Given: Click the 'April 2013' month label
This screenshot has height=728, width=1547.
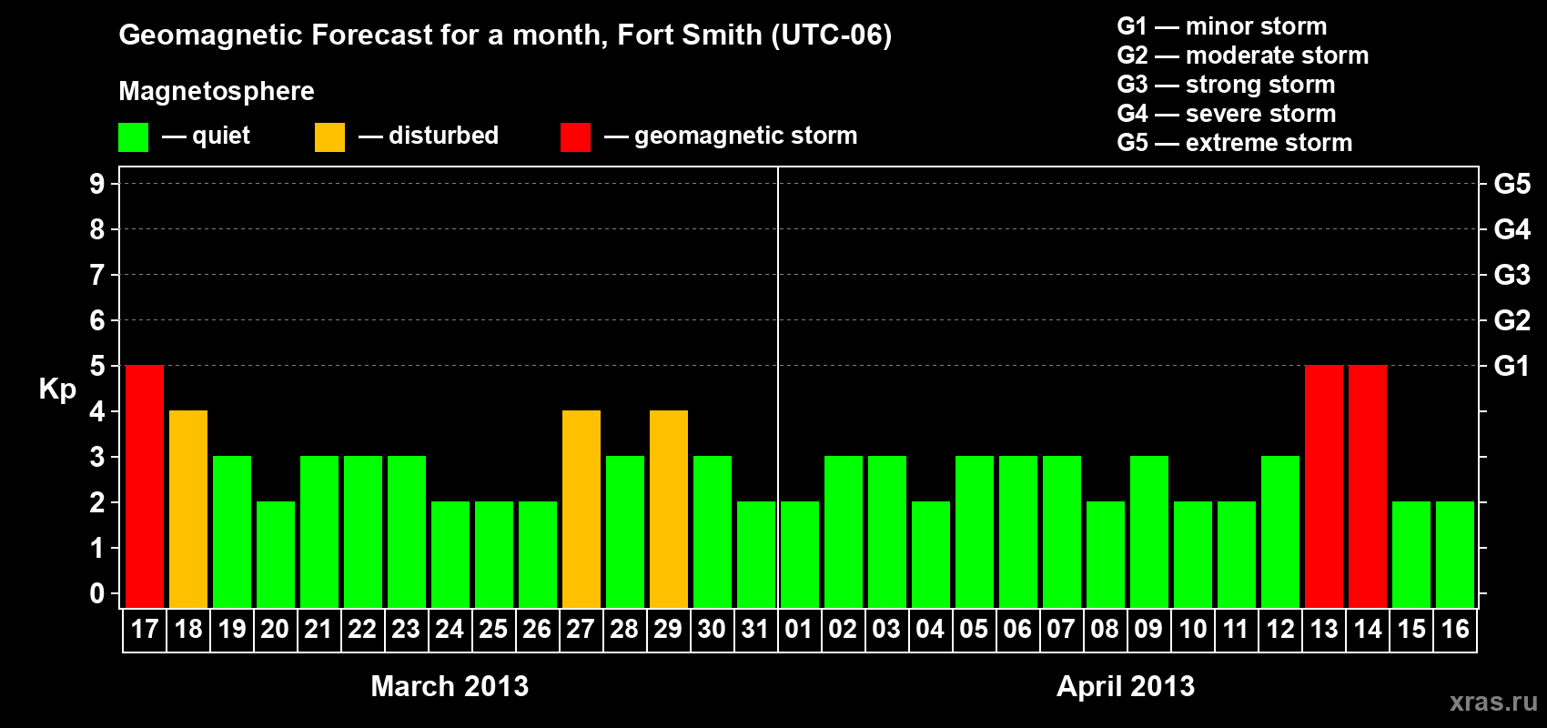Looking at the screenshot, I should [1126, 686].
